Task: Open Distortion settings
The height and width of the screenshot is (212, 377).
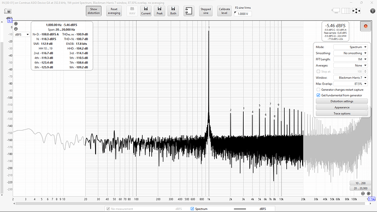Action: [x=341, y=101]
